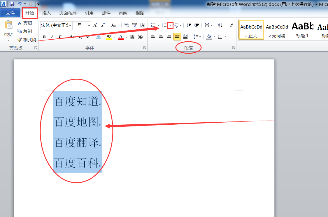Open the Paragraph (段落) dialog launcher

(x=233, y=48)
